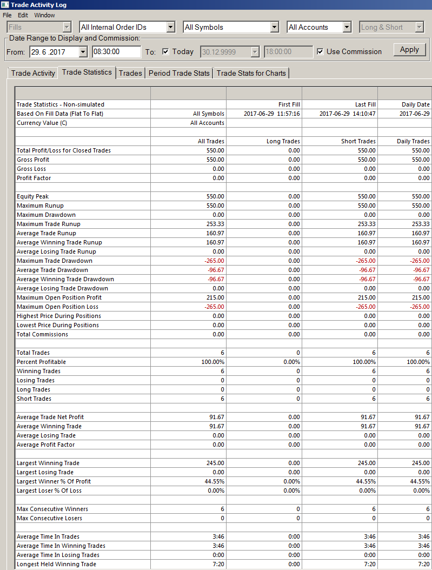Click the 'Maximum Trade Drawdown' row label

pos(55,261)
